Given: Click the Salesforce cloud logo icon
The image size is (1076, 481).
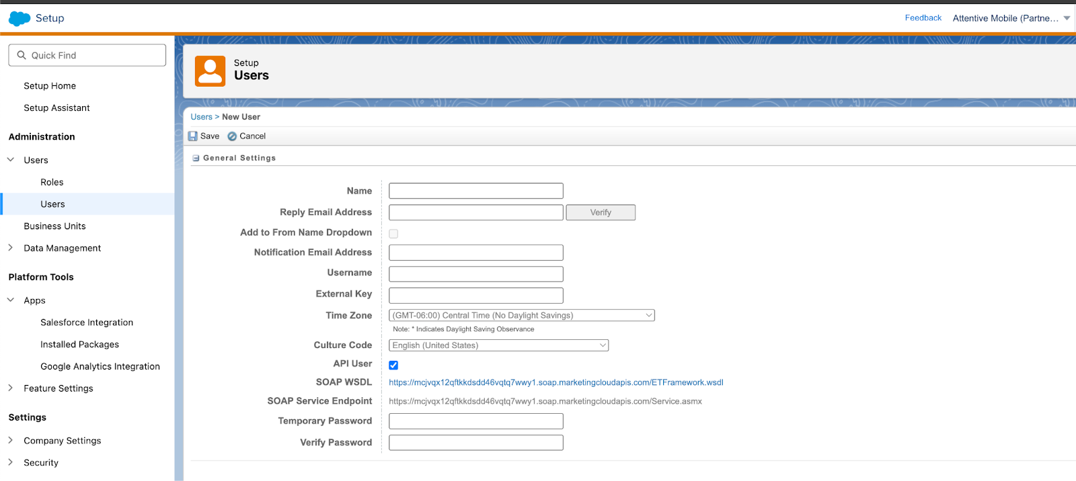Looking at the screenshot, I should [20, 19].
